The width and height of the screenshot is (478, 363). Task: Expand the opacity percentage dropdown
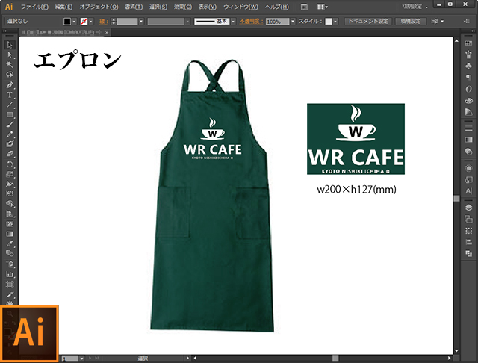pos(292,22)
